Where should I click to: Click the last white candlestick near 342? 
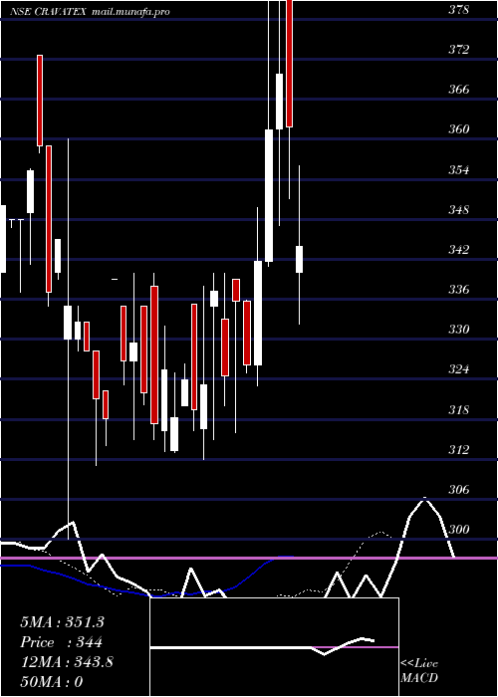click(299, 259)
